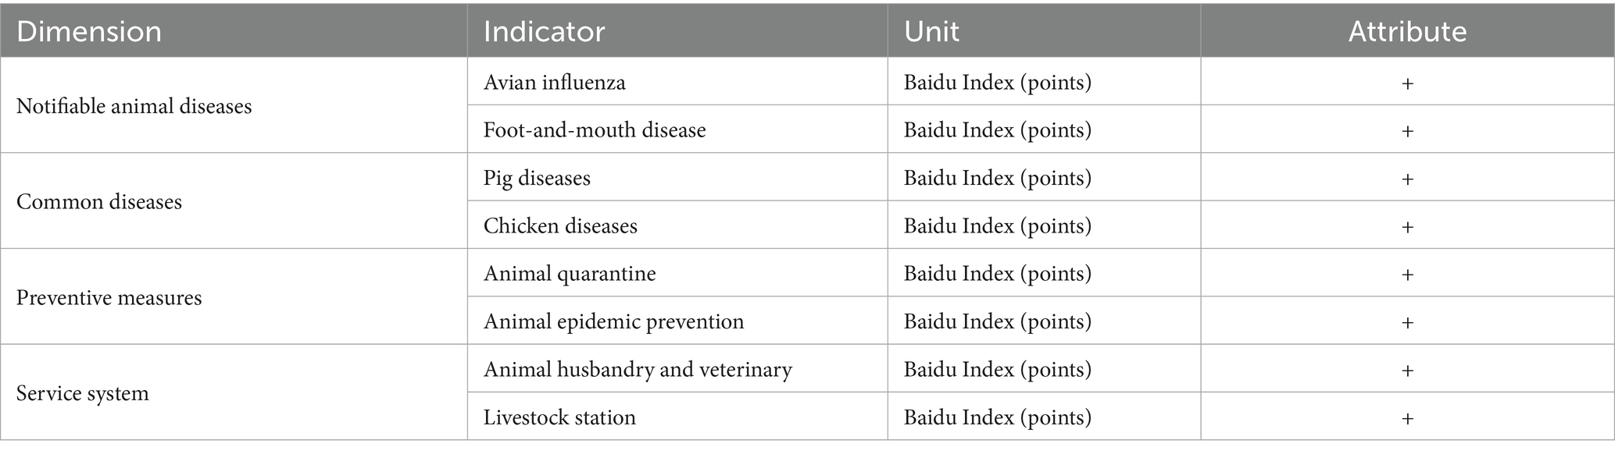
Task: Click the Pig diseases indicator
Action: 537,179
